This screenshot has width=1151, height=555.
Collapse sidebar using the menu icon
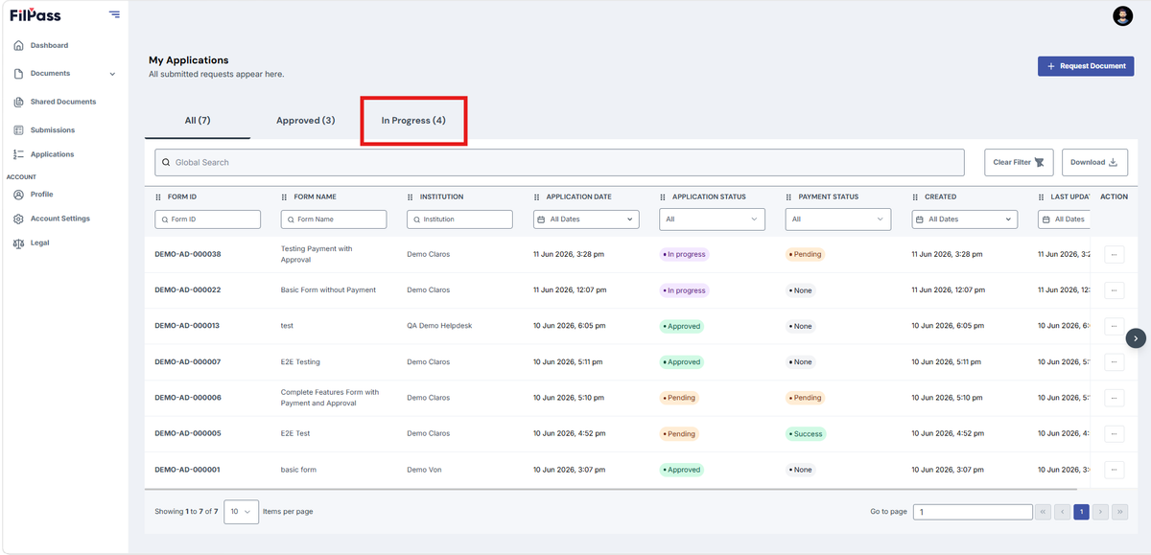pos(115,14)
